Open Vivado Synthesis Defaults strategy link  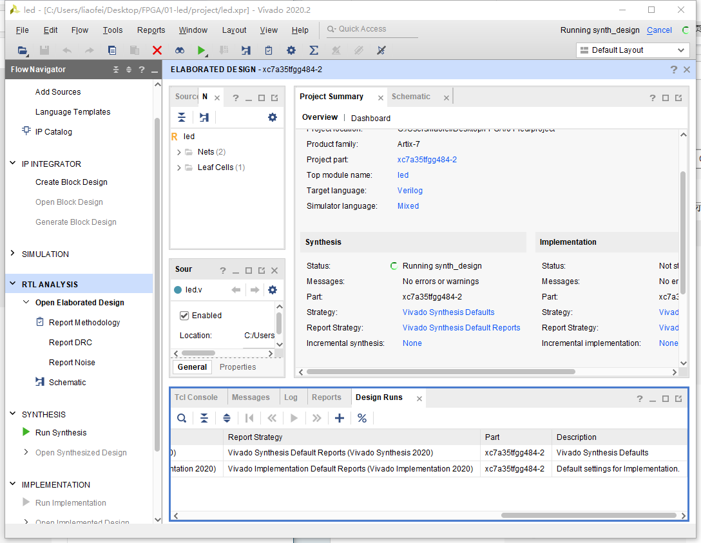448,312
